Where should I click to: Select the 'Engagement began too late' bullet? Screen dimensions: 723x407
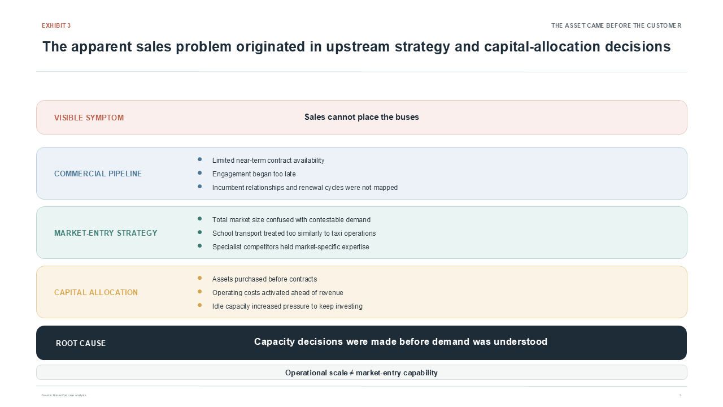point(254,174)
